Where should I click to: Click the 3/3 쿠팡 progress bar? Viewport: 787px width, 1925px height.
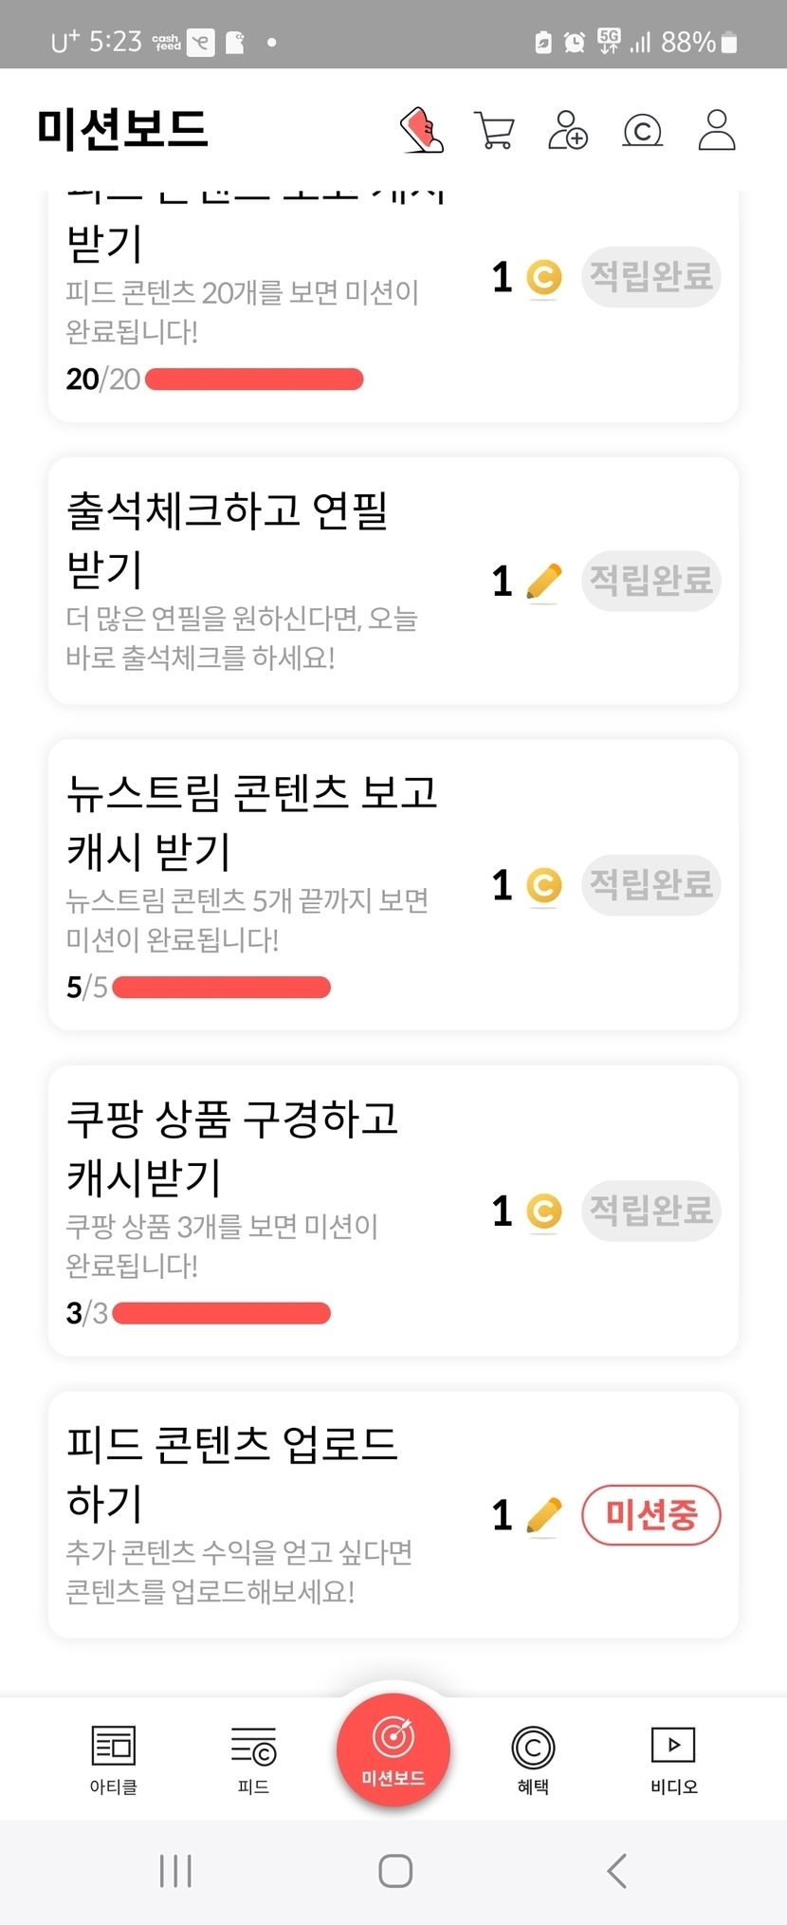(x=221, y=1313)
